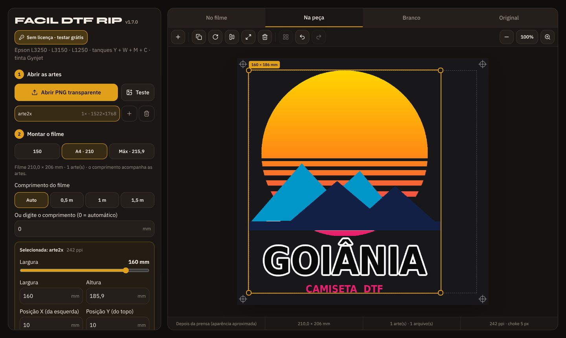Select the 150 film width option

tap(37, 151)
